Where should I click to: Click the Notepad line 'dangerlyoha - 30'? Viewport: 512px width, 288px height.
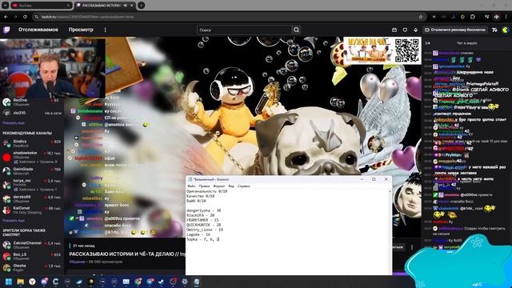(204, 210)
